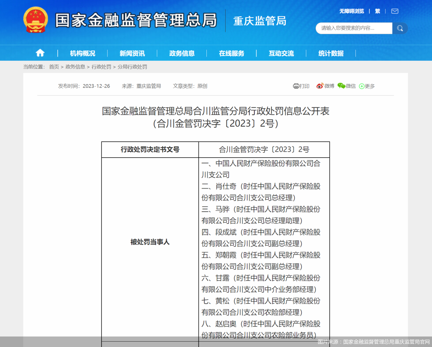The width and height of the screenshot is (432, 347).
Task: Click the search magnifier icon
Action: 400,28
